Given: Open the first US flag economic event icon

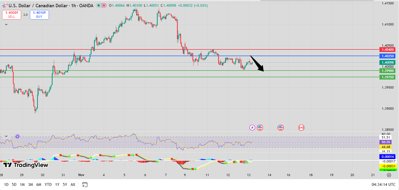Looking at the screenshot, I should 260,127.
